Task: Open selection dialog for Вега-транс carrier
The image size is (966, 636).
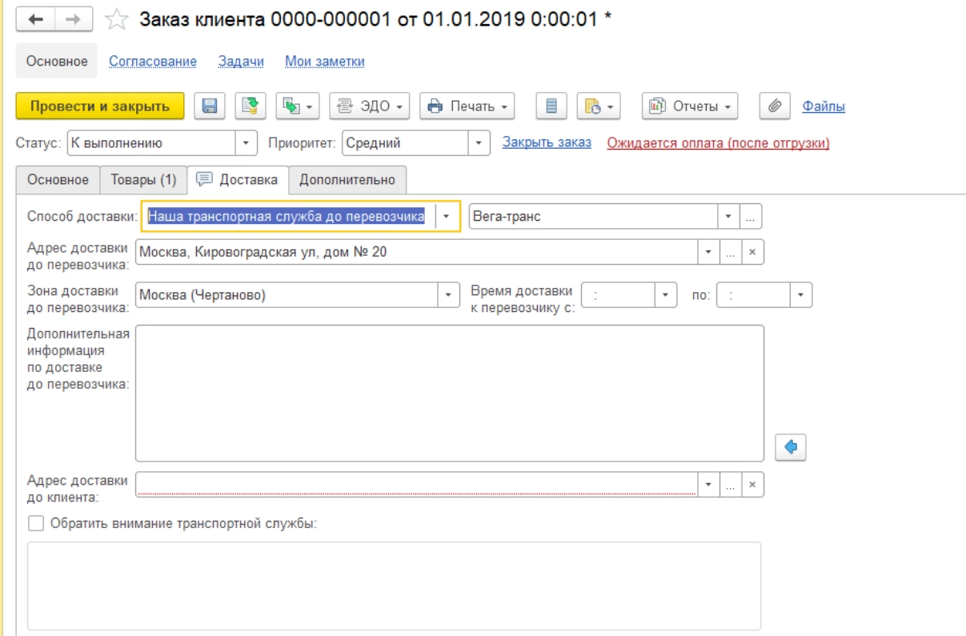Action: click(x=751, y=217)
